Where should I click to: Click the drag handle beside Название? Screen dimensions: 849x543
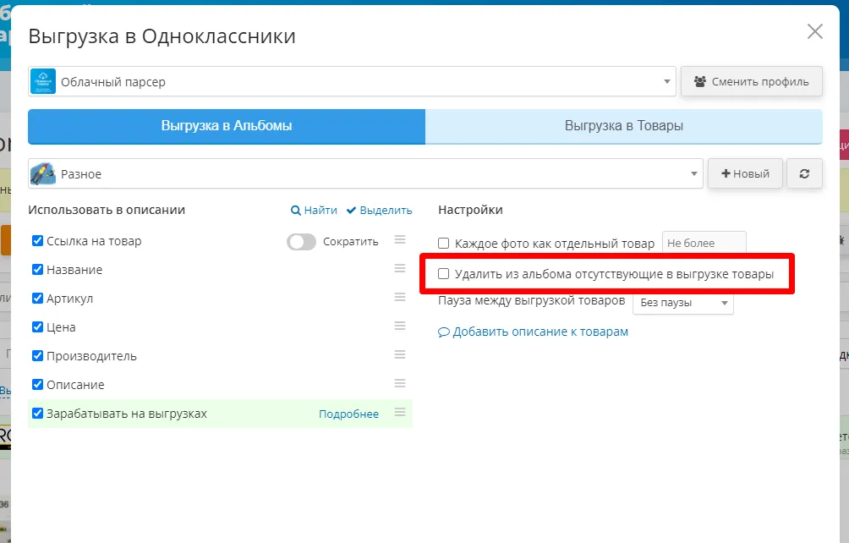point(400,268)
